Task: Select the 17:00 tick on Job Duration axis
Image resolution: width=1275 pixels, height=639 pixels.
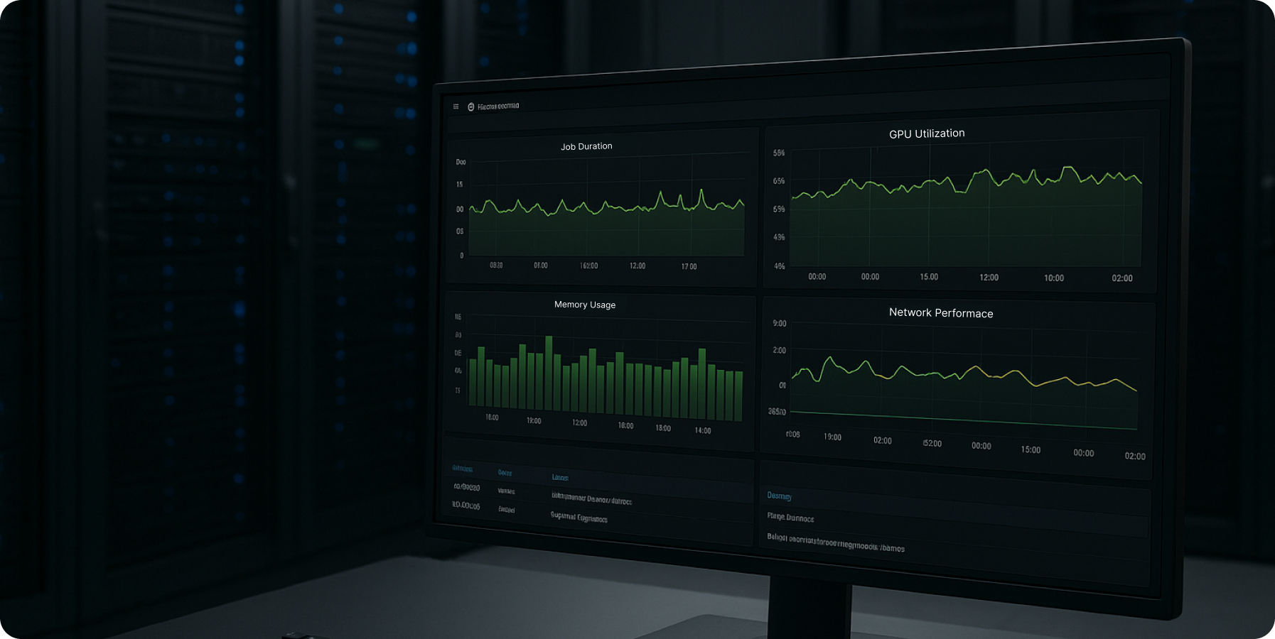Action: tap(689, 267)
